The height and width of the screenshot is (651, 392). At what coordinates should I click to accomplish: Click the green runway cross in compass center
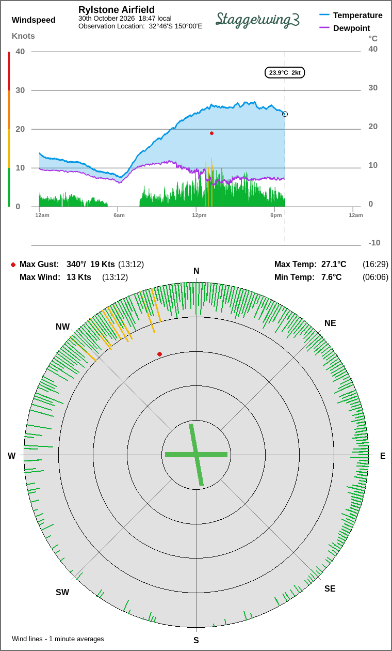point(196,455)
